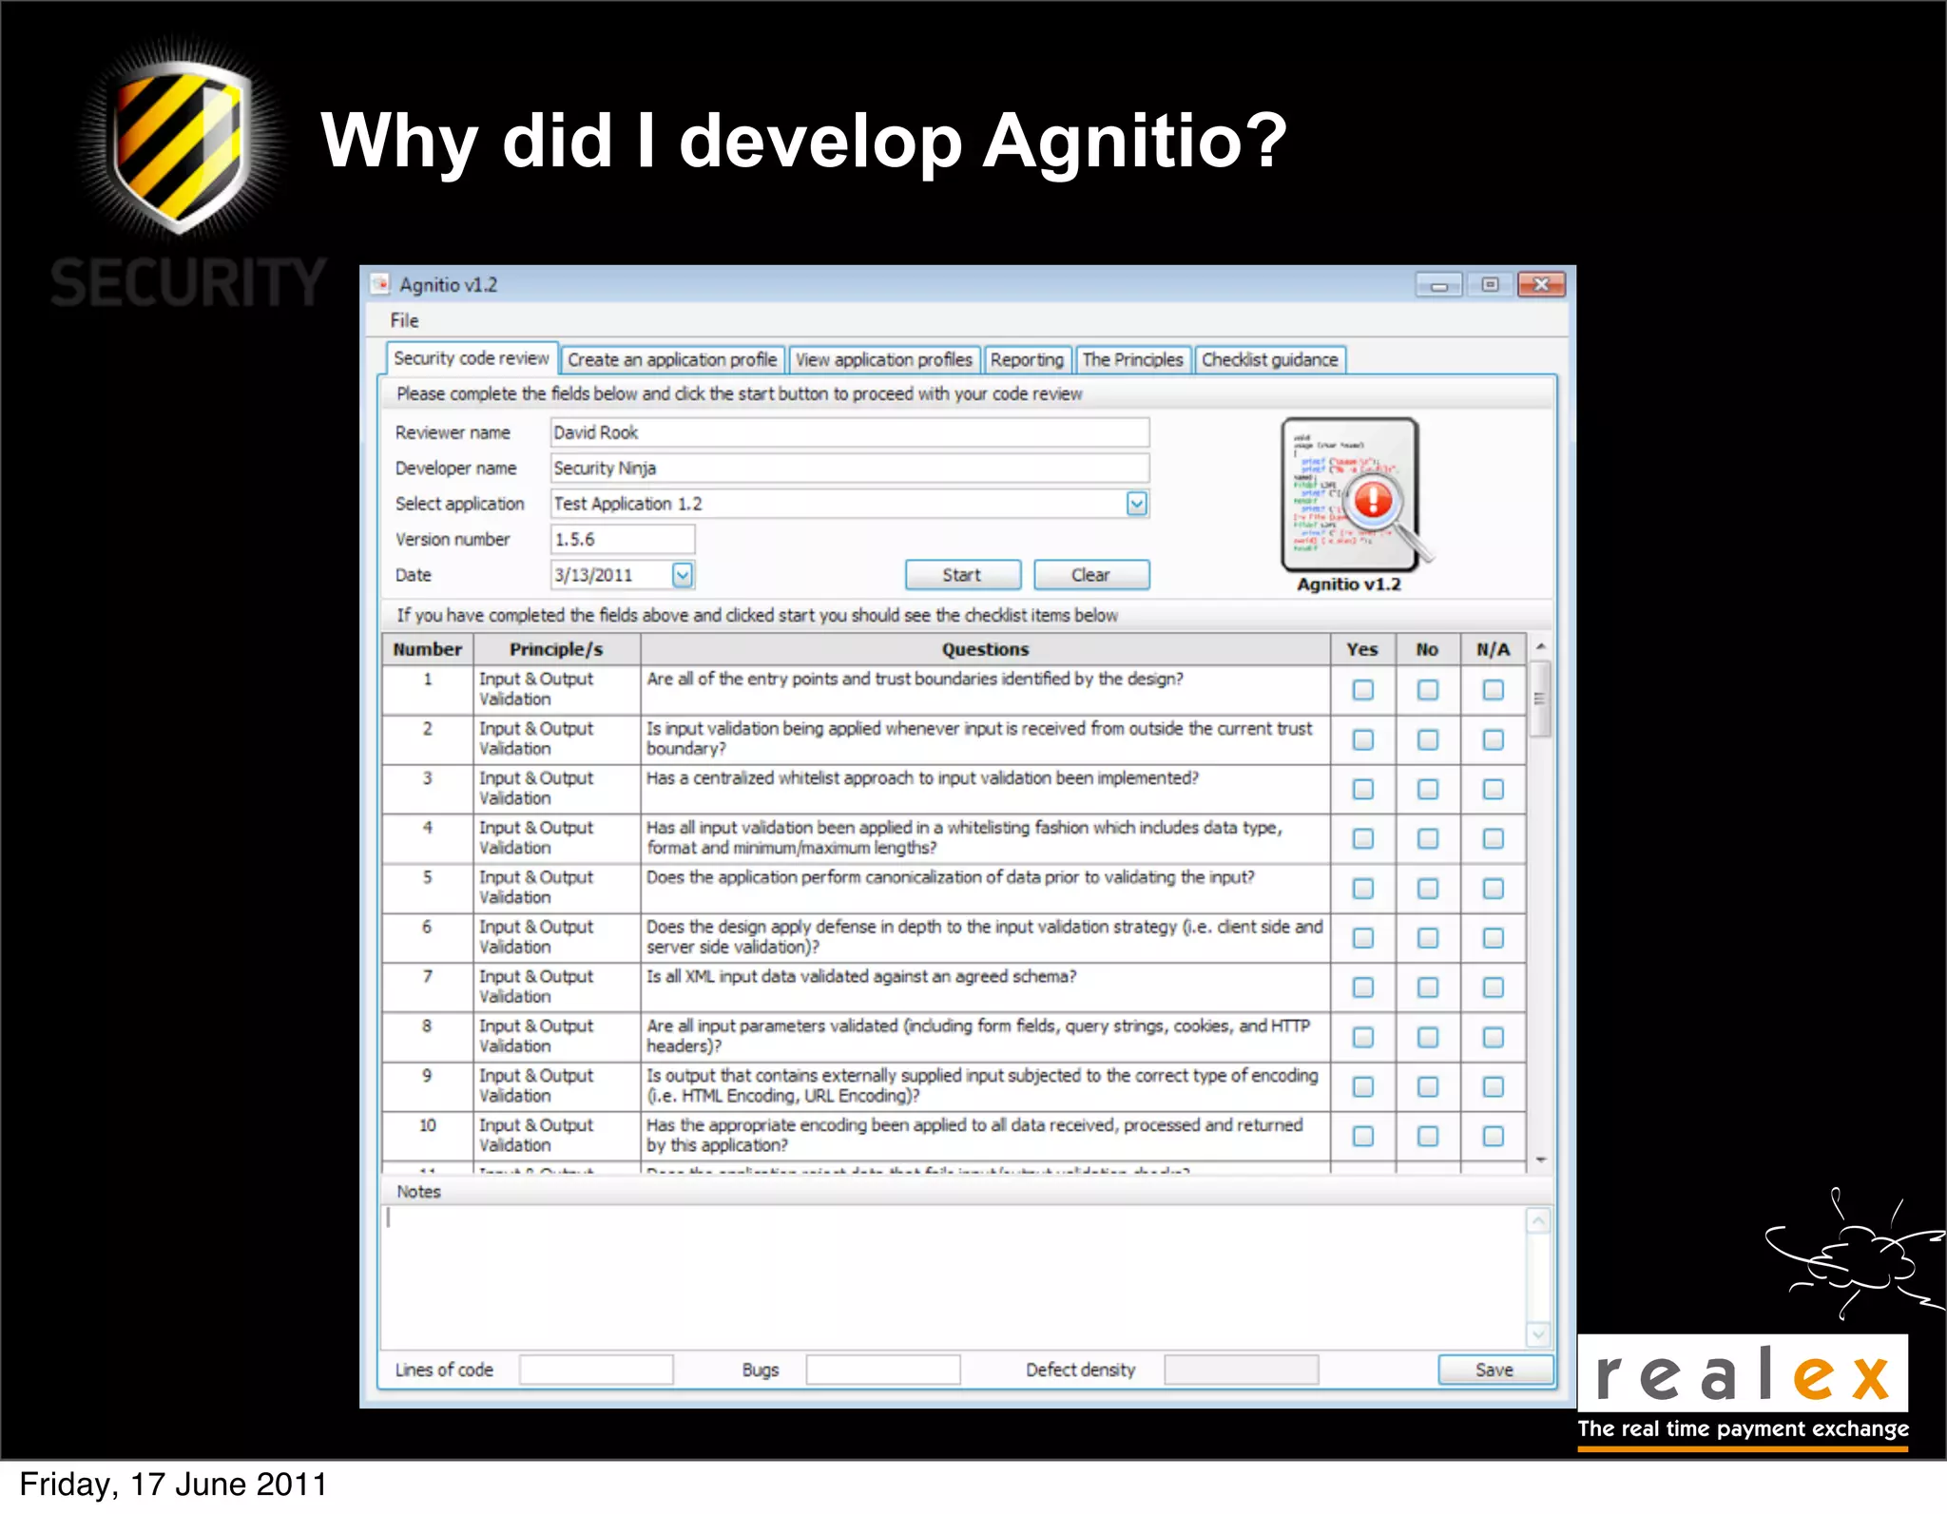Click the Reviewer name field with David Rook
1947x1514 pixels.
pyautogui.click(x=849, y=432)
